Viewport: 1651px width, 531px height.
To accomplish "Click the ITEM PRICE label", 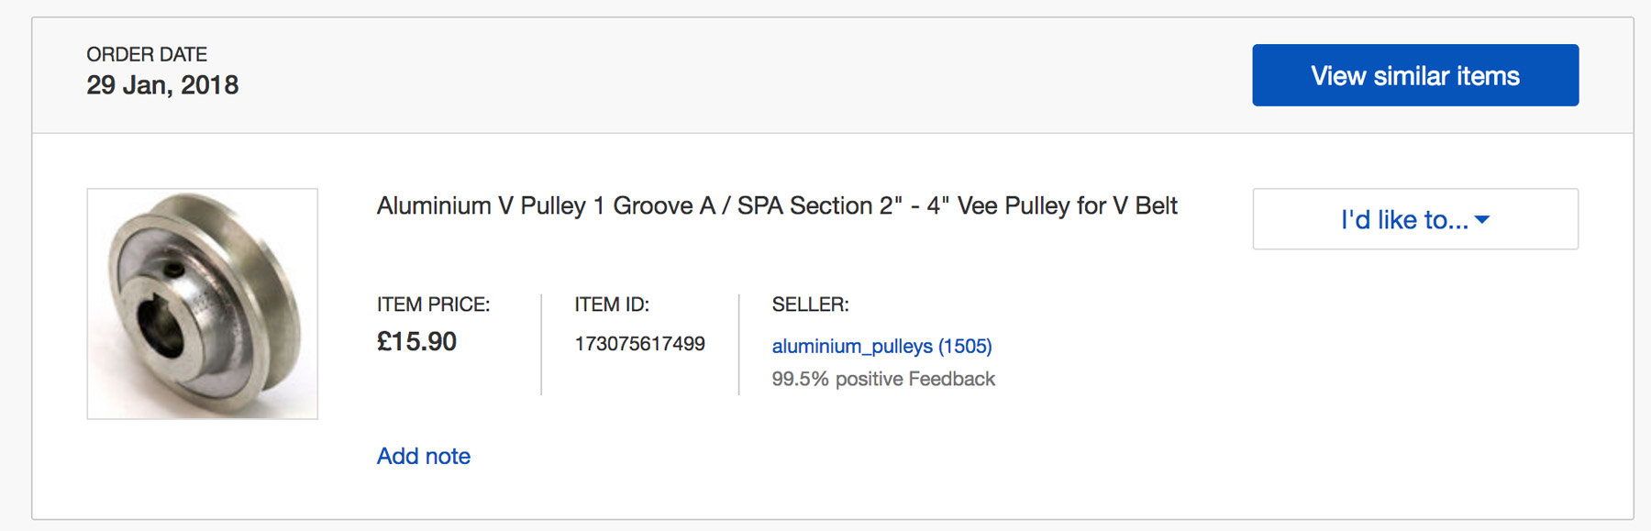I will tap(433, 304).
